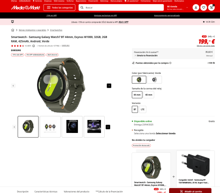Go to Valoraciones del producto tab
The image size is (220, 193).
(76, 192)
